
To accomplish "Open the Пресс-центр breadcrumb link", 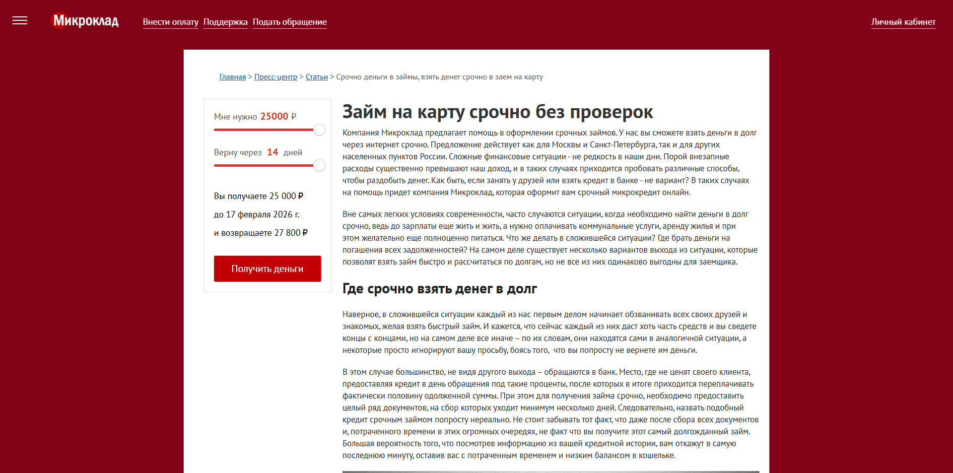I will click(275, 77).
